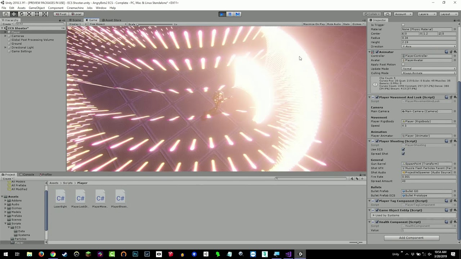Expand Used by Systems foldout
The height and width of the screenshot is (259, 461).
click(x=373, y=215)
